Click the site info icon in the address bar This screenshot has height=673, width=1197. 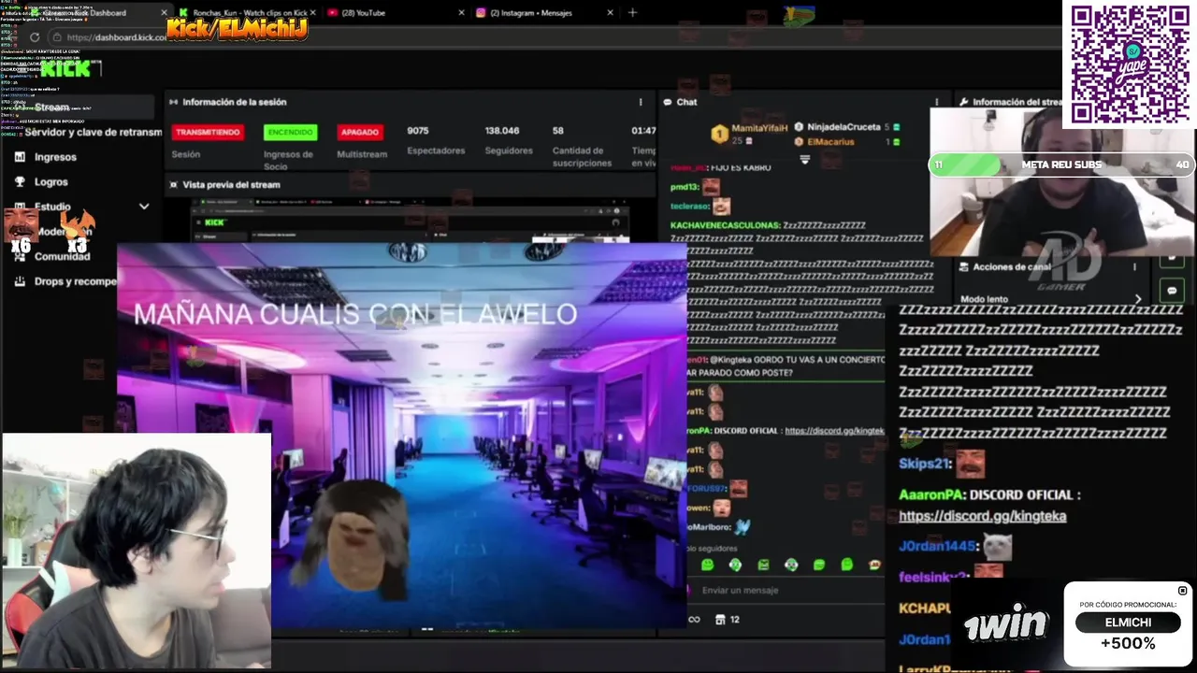coord(56,37)
